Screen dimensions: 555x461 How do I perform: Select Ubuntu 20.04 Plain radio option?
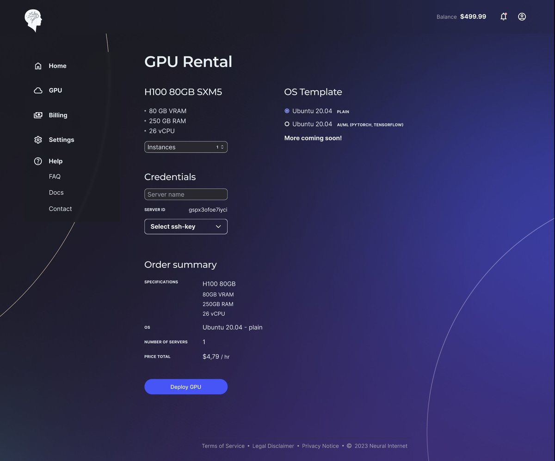point(287,111)
